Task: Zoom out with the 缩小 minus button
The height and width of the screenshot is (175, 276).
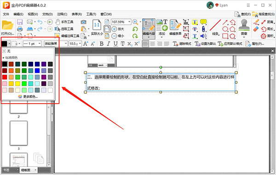Action: (118, 36)
